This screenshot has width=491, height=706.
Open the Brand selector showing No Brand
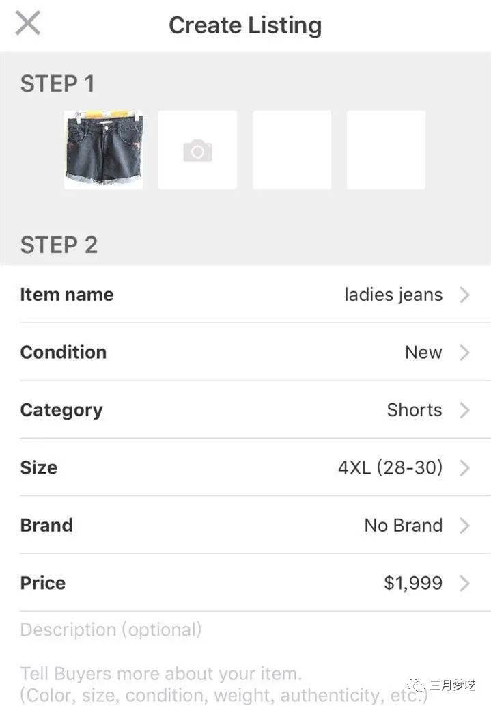click(246, 525)
